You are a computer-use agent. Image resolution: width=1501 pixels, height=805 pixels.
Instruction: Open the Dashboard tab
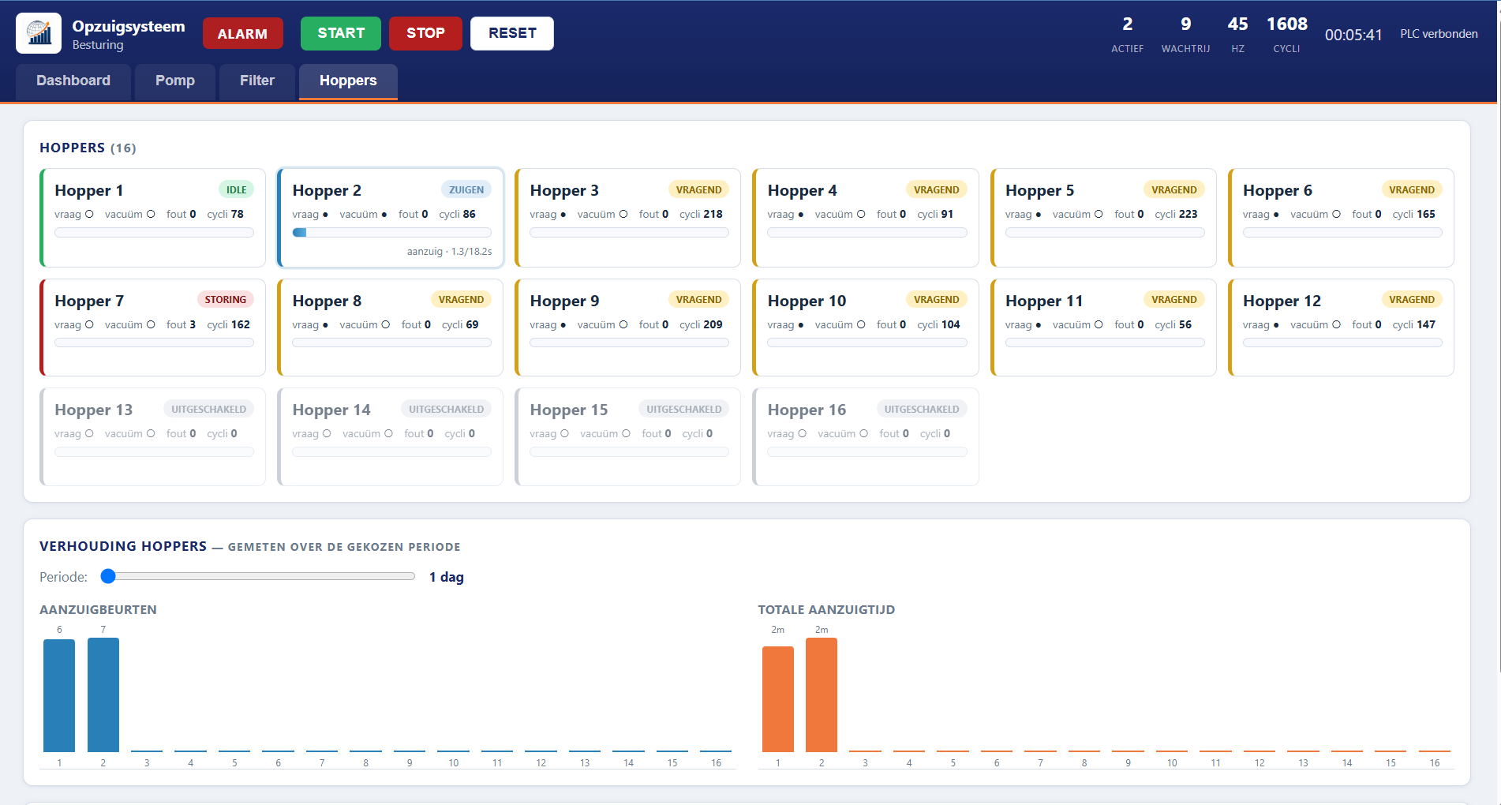click(x=73, y=81)
